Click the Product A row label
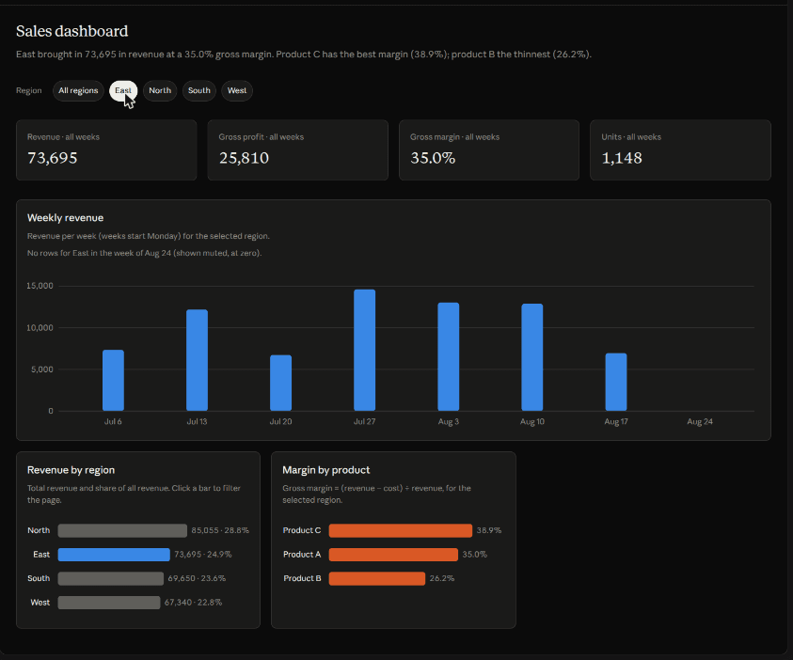The width and height of the screenshot is (793, 660). [302, 555]
